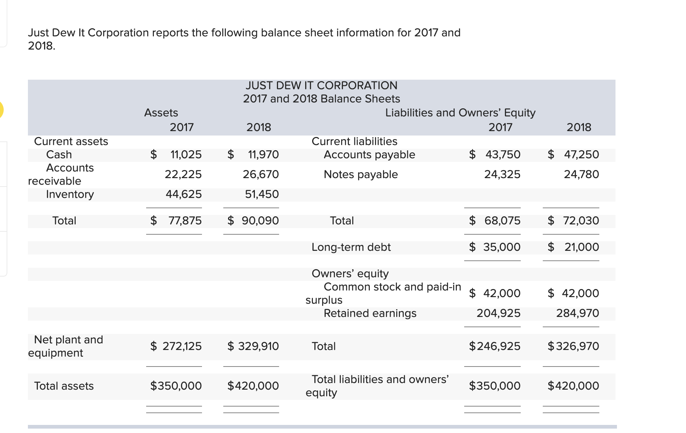Click the Net plant and equipment label
Screen dimensions: 686x433
[x=65, y=346]
